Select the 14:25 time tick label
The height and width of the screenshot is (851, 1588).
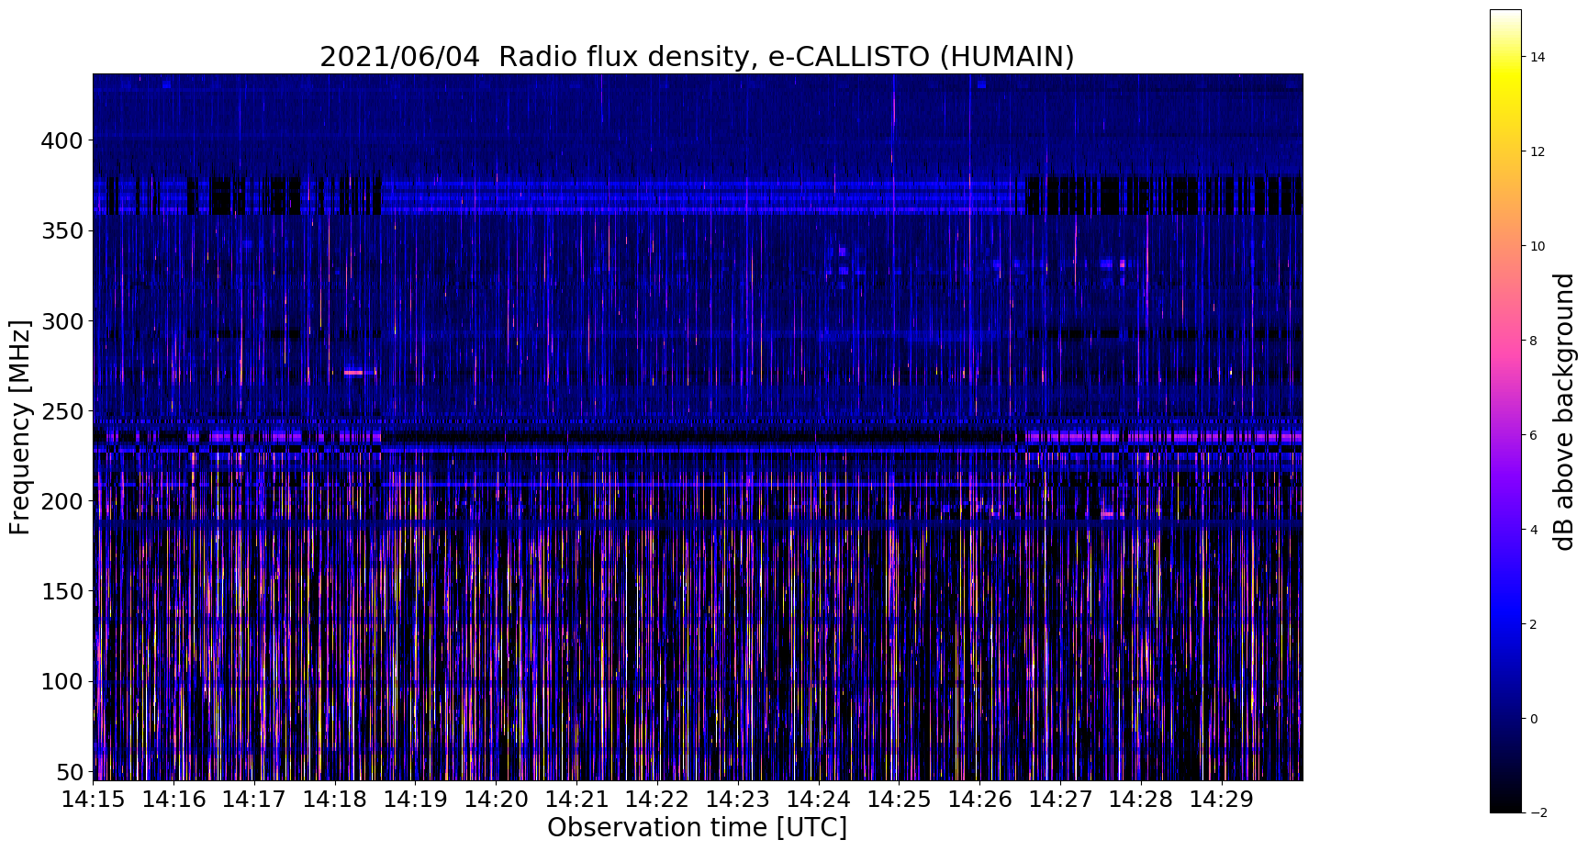pos(900,799)
